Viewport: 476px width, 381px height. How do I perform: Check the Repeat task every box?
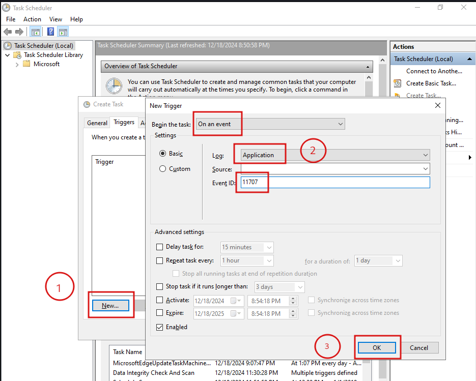(x=160, y=260)
